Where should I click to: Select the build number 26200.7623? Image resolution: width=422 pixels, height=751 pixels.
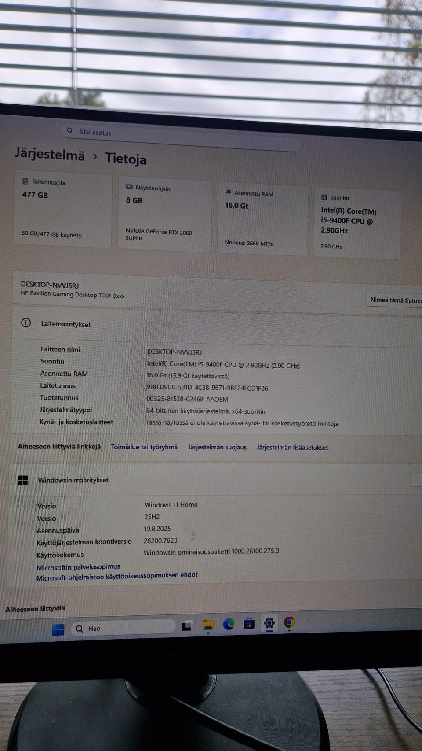click(160, 540)
